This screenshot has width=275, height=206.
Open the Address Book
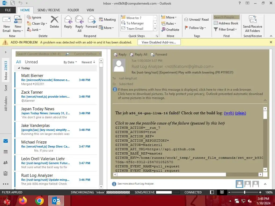pos(226,23)
